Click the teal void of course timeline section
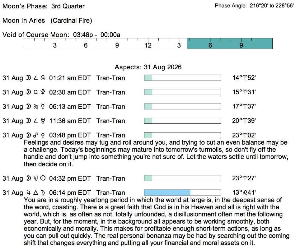The image size is (300, 250). [230, 44]
